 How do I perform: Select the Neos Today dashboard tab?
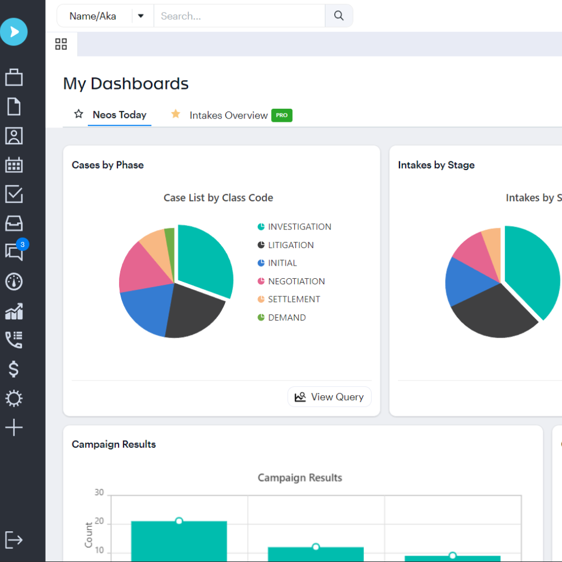[120, 115]
